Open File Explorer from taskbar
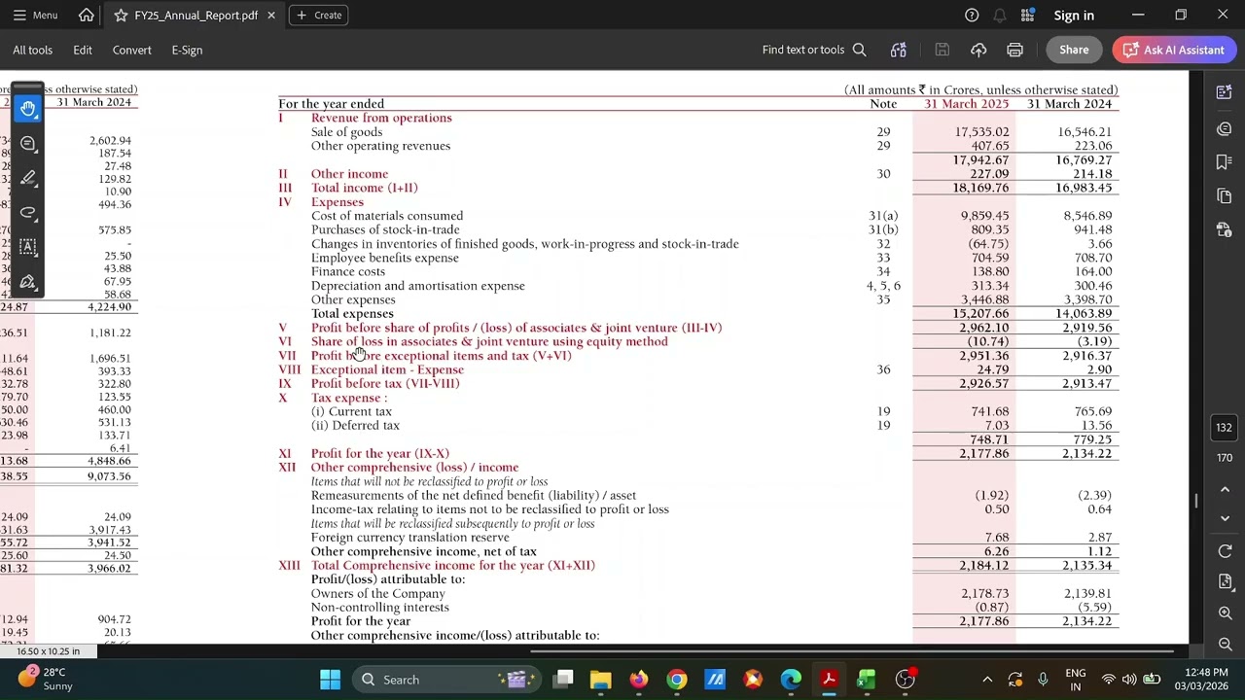 tap(600, 680)
